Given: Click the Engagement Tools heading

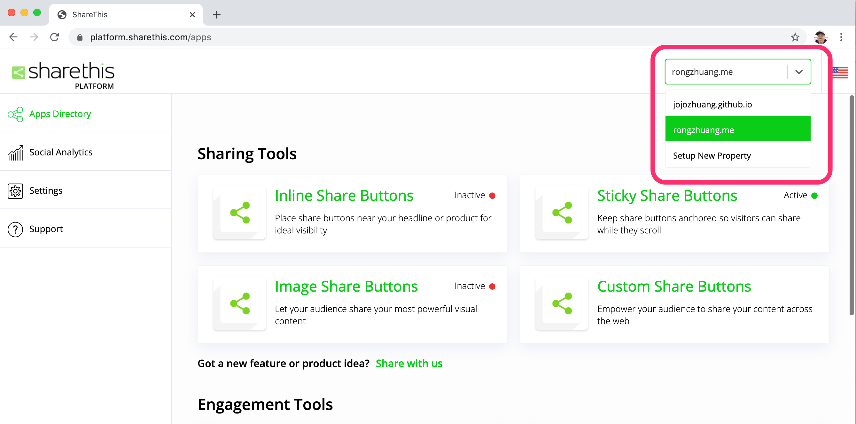Looking at the screenshot, I should pyautogui.click(x=265, y=404).
